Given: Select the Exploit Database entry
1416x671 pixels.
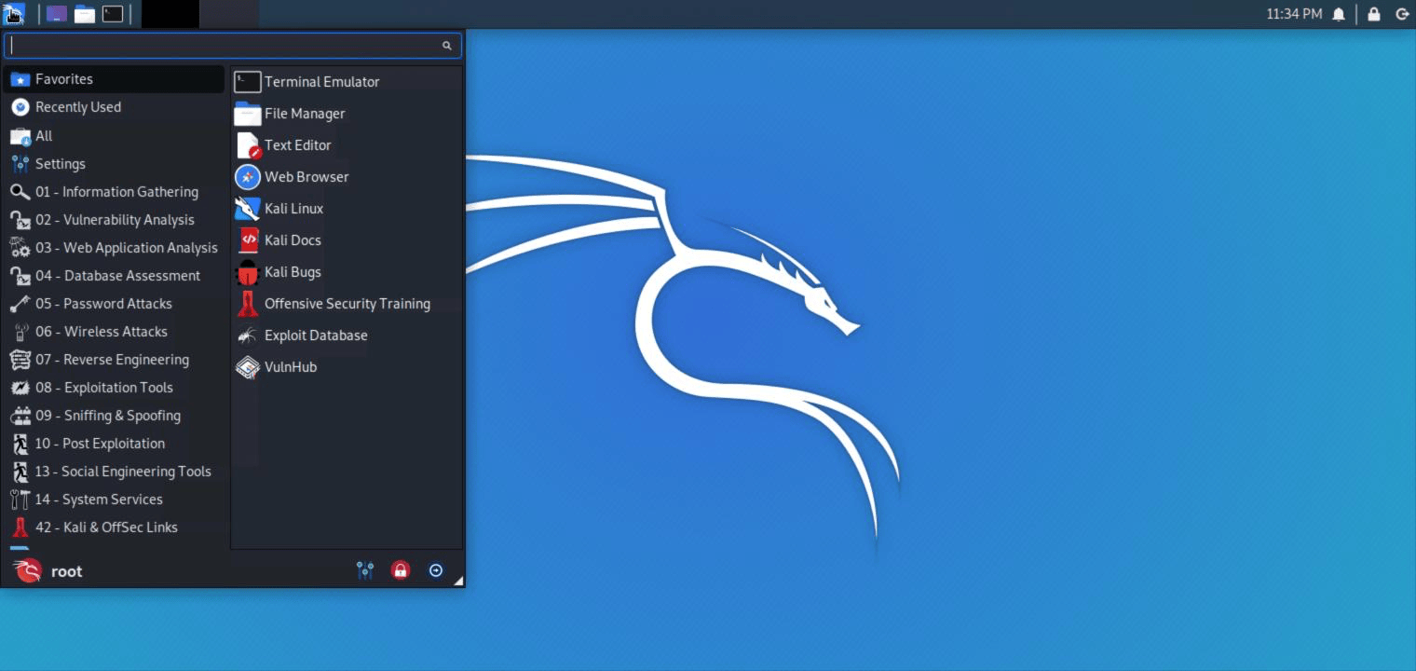Looking at the screenshot, I should point(316,335).
